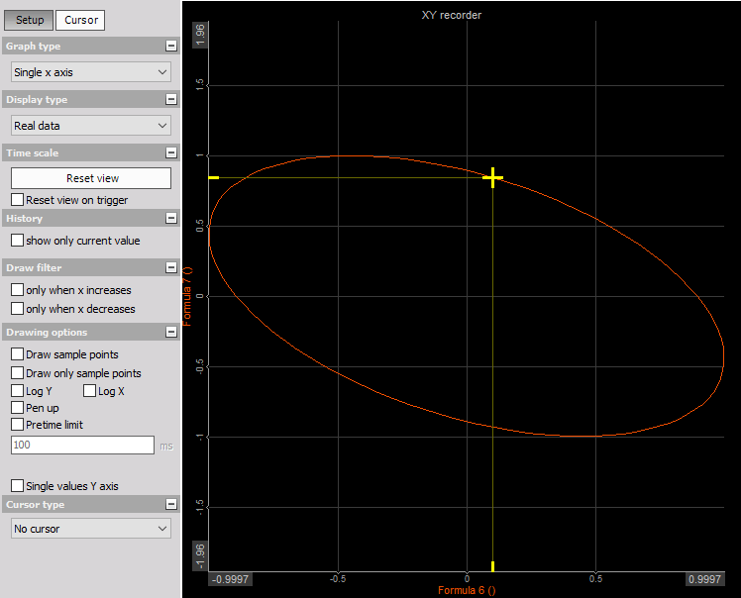This screenshot has height=598, width=741.
Task: Click the yellow cursor marker on the Y axis
Action: (214, 177)
